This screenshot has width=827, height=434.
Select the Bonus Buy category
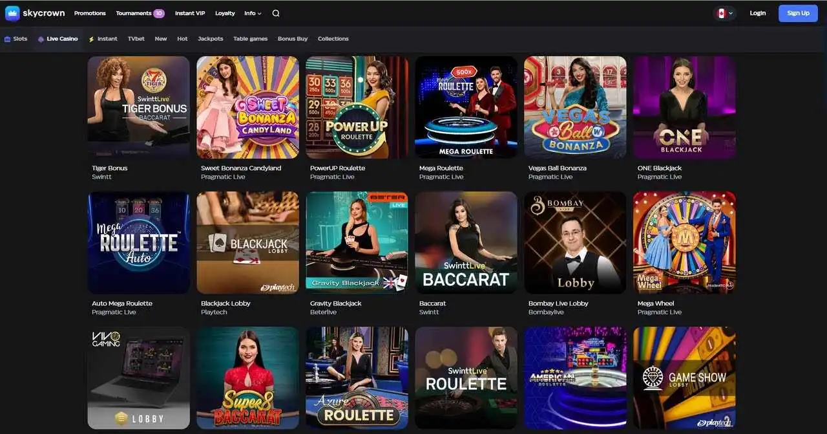pos(292,38)
